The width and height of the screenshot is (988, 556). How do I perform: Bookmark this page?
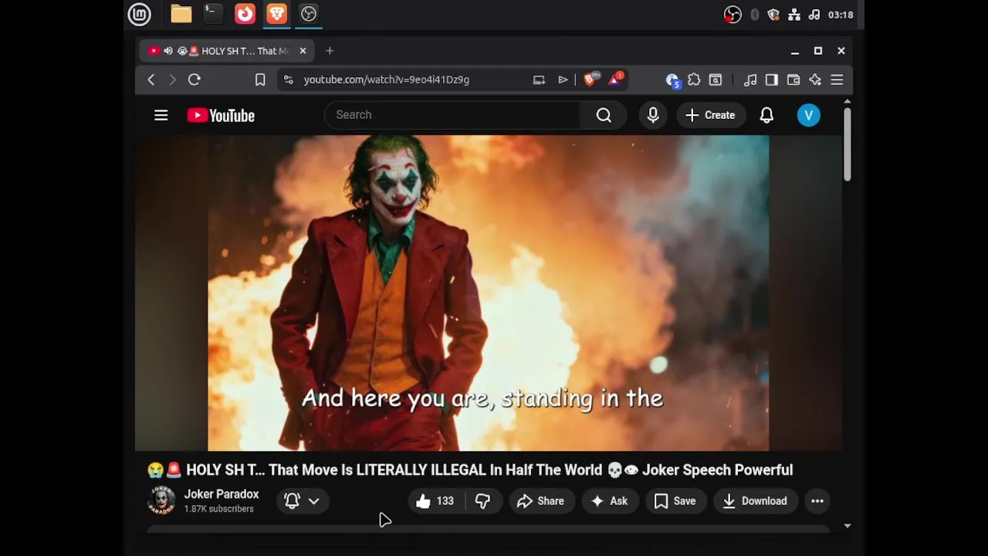click(x=260, y=80)
